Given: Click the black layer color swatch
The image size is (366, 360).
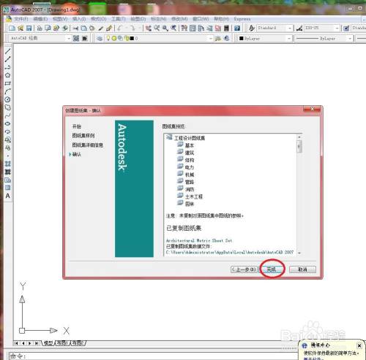Looking at the screenshot, I should (132, 38).
